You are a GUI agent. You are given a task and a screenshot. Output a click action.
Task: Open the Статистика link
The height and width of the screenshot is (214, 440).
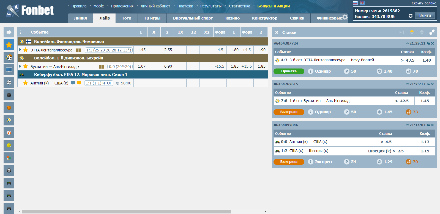pyautogui.click(x=239, y=6)
